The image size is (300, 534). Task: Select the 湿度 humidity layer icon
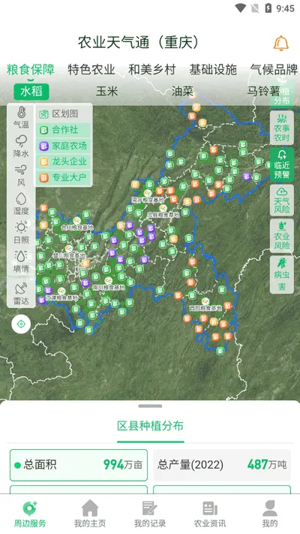[21, 204]
